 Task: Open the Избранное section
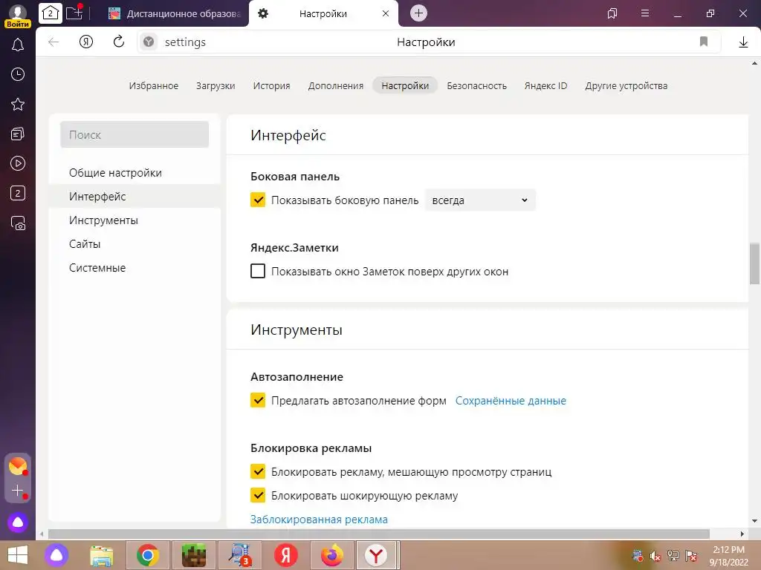[x=154, y=86]
